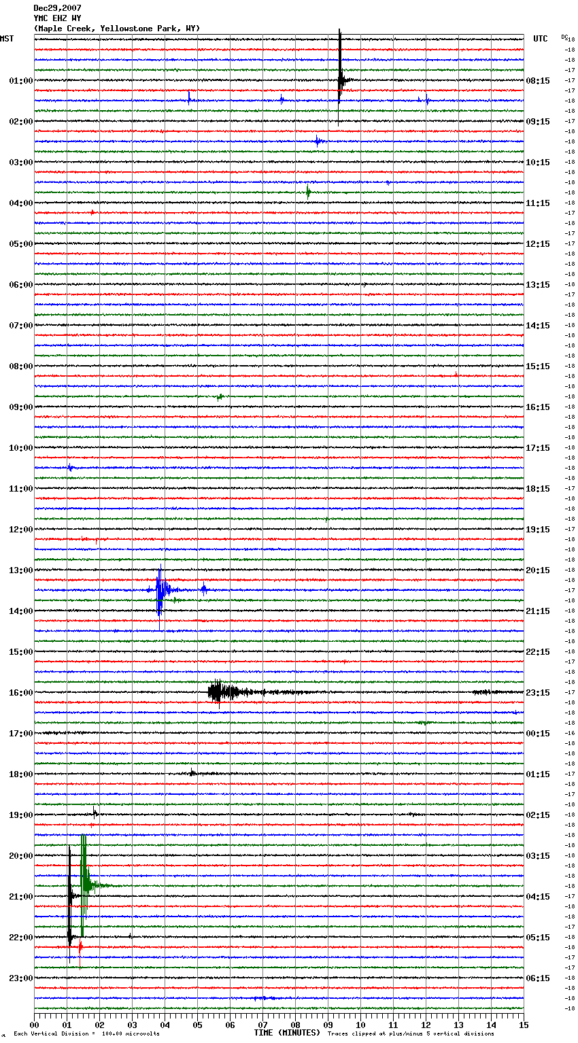This screenshot has height=1043, width=578.
Task: Click the 00:15 UTC time label
Action: point(538,734)
